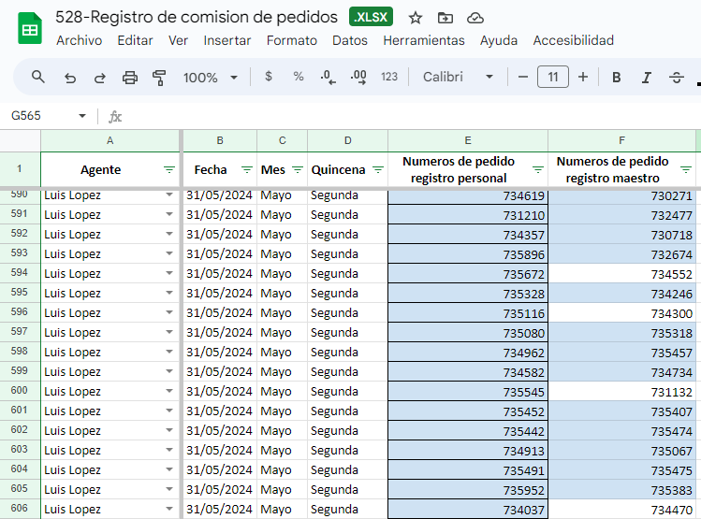Click the font size input box
701x519 pixels.
(x=552, y=77)
